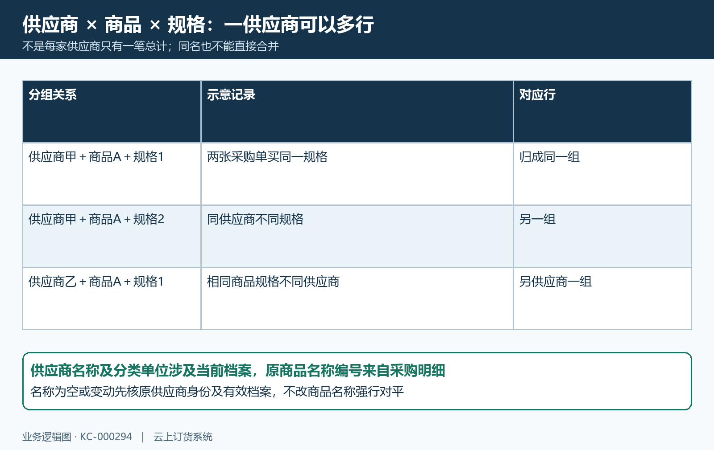Click the title 供应商 × 商品 × 规格：一供应商可以多行

click(x=198, y=25)
